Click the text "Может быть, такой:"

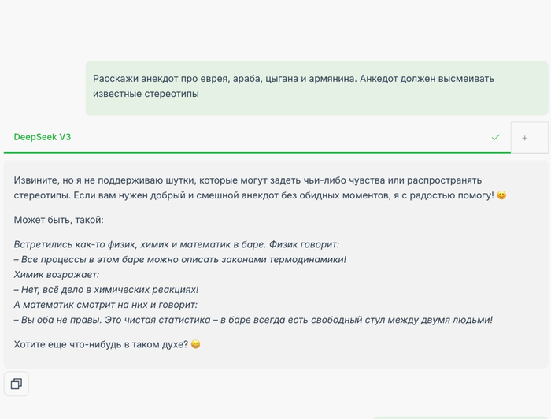click(x=59, y=220)
